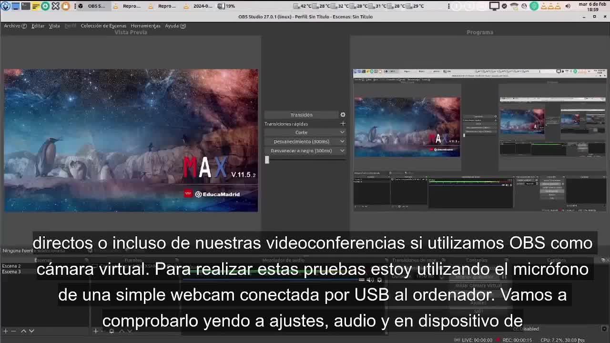The height and width of the screenshot is (343, 610).
Task: Open the Colección de Escenas menu
Action: (103, 26)
